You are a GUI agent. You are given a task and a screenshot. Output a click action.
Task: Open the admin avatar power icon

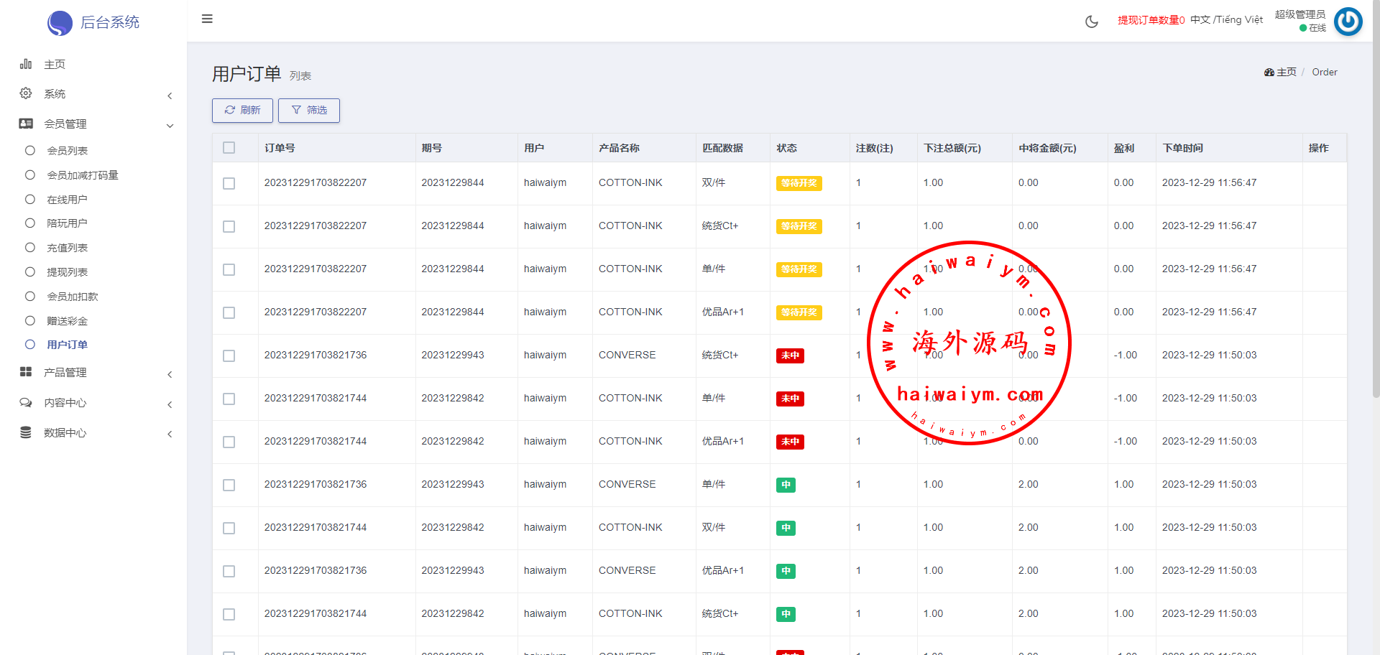1348,22
